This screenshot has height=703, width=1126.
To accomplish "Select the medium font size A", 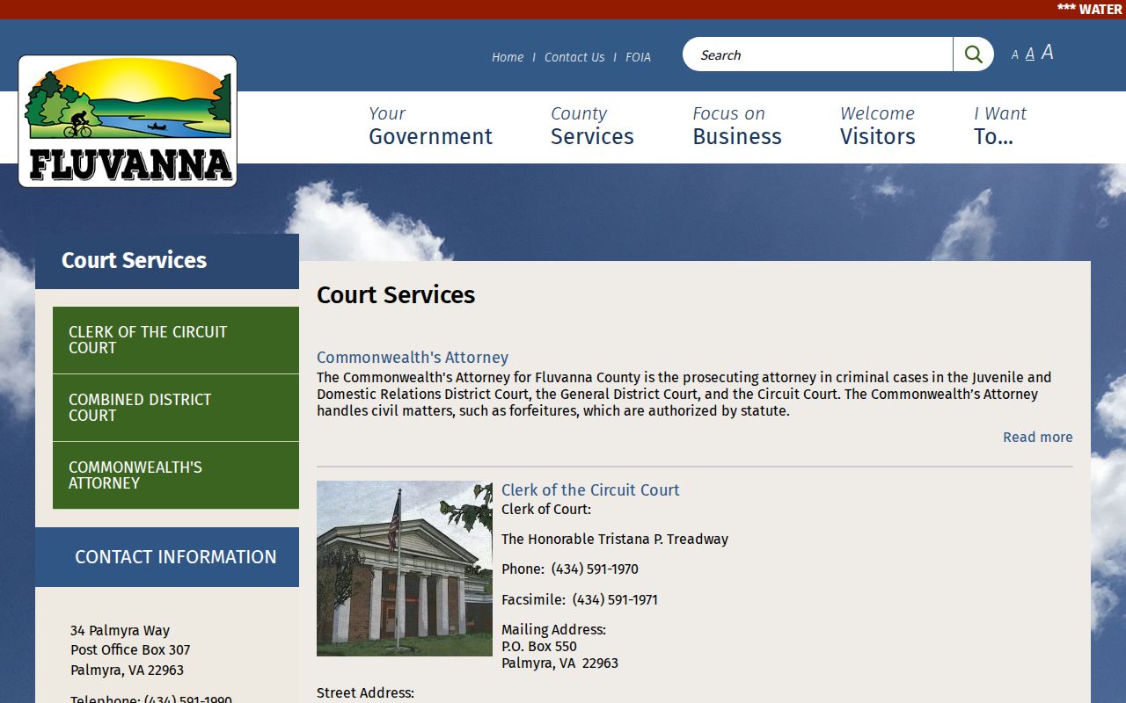I will (x=1030, y=54).
